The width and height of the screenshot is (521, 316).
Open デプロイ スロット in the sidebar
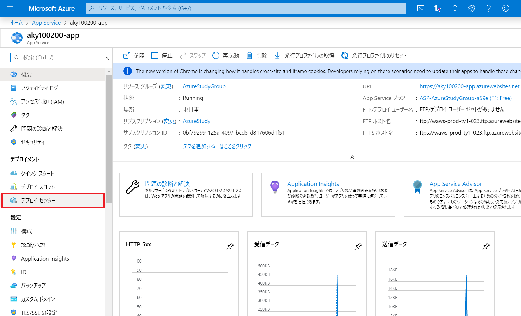point(53,187)
